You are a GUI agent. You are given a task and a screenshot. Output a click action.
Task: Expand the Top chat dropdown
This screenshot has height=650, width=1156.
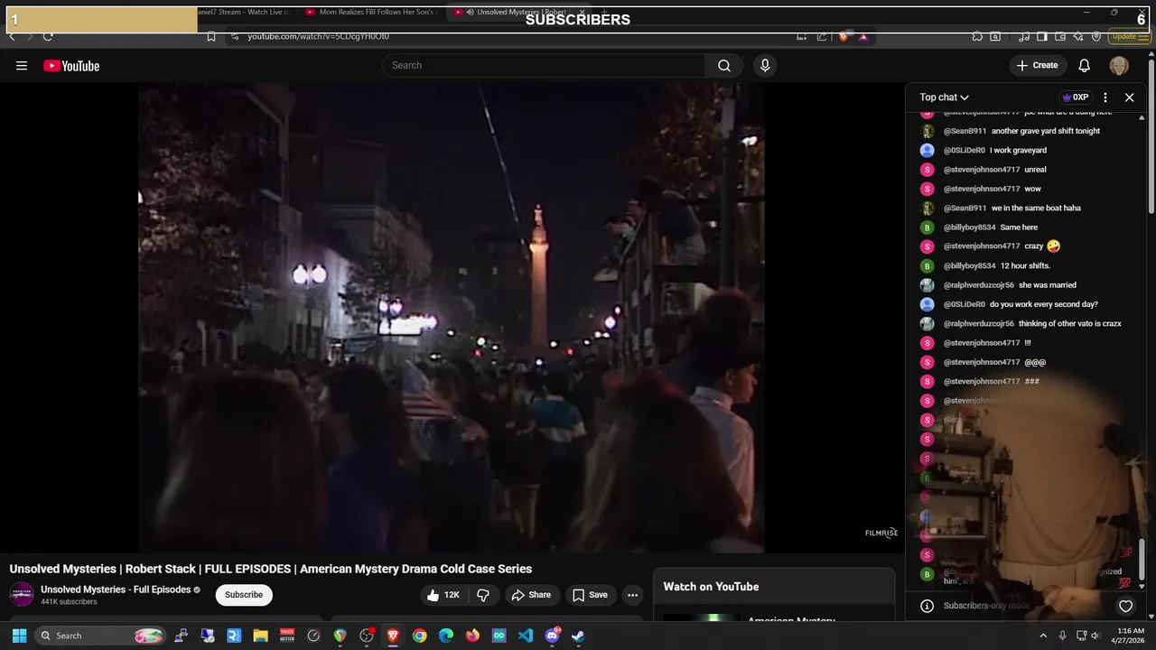(944, 97)
